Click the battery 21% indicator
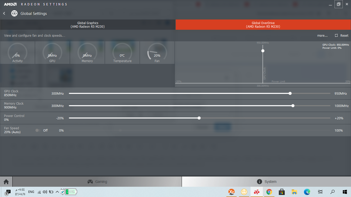Screen dimensions: 351x197 click(71, 192)
